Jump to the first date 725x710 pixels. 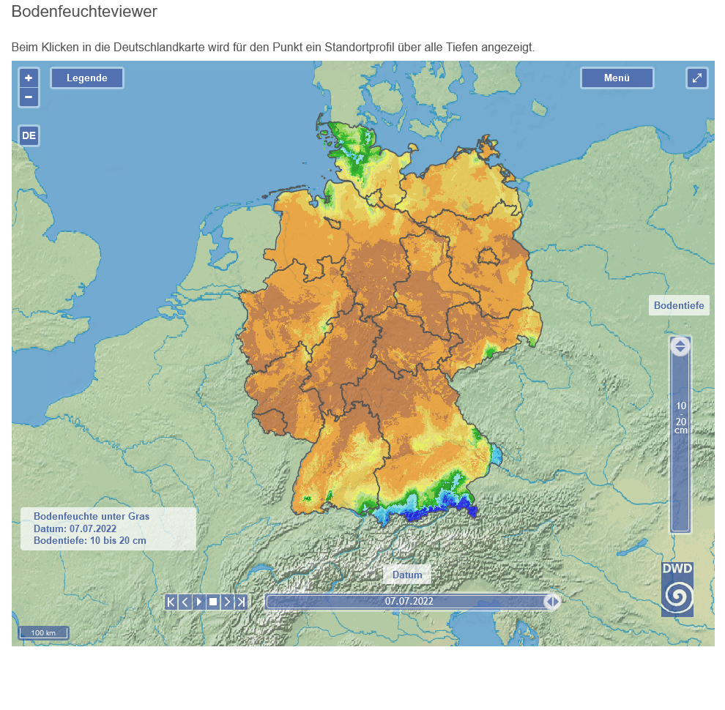(x=171, y=602)
